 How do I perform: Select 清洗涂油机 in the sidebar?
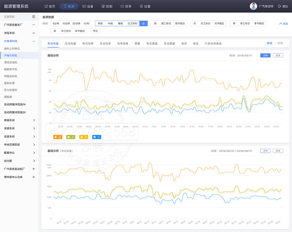click(x=11, y=63)
